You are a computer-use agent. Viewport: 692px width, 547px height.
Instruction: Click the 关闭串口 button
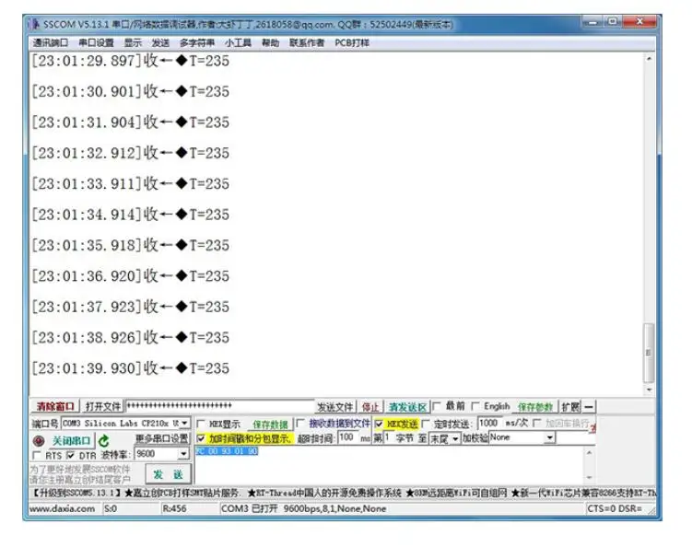[71, 441]
